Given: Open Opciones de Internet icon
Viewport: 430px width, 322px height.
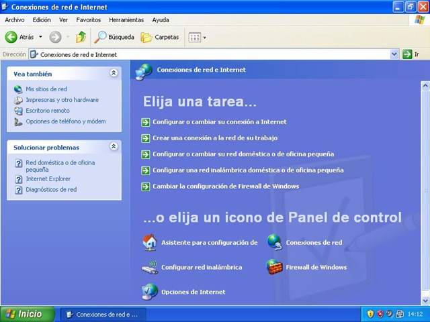Looking at the screenshot, I should coord(150,292).
